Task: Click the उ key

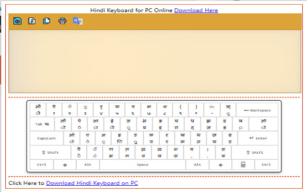Action: coord(135,138)
